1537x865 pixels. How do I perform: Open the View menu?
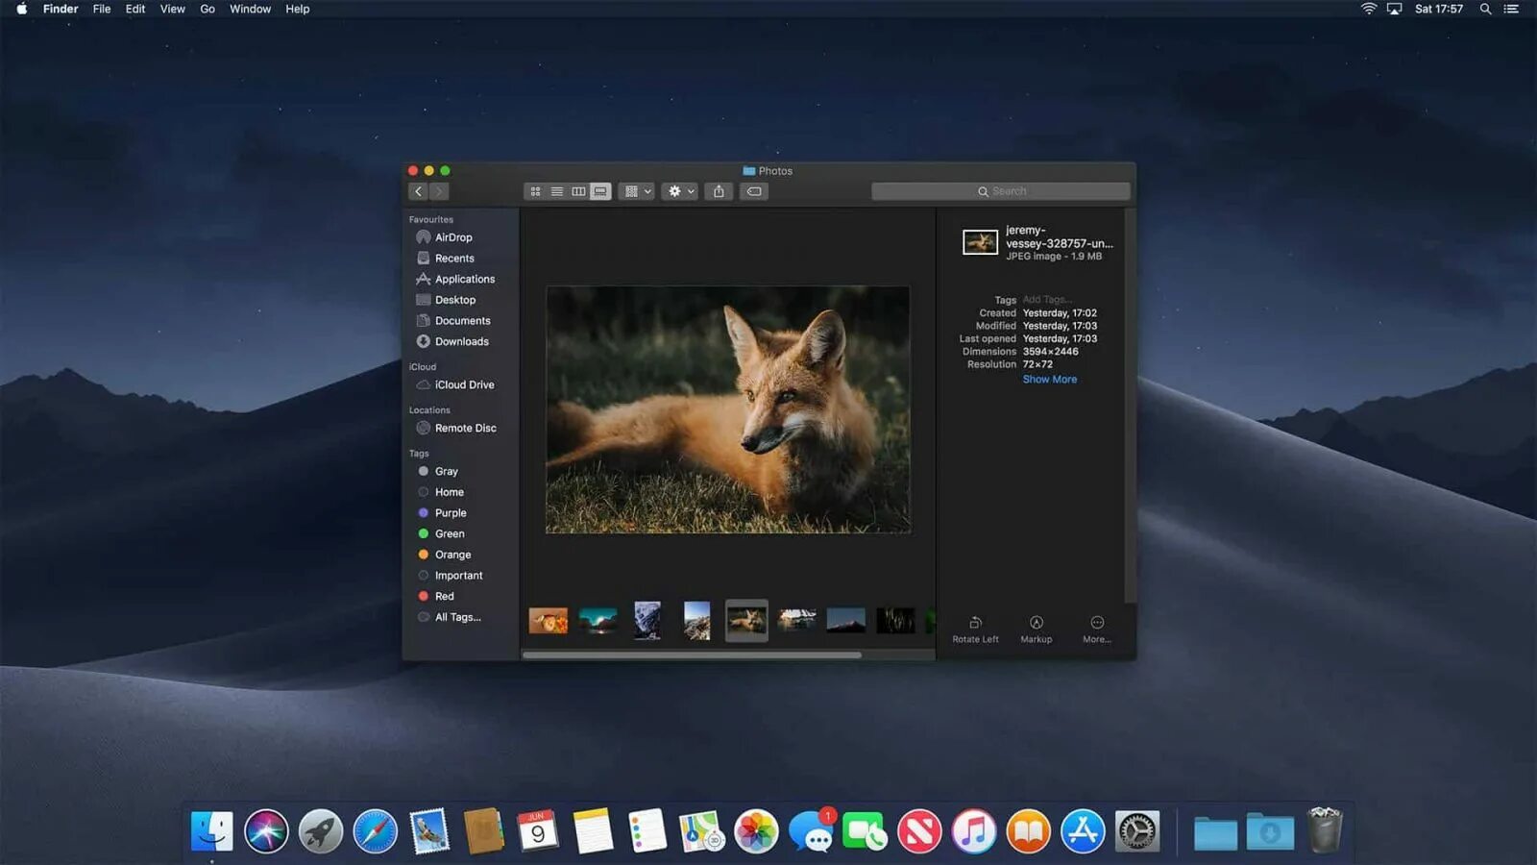point(173,9)
